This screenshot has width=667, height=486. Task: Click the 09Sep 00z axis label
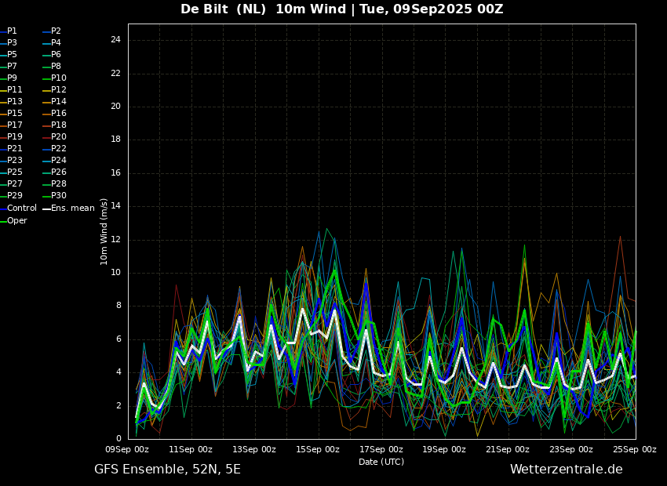127,449
